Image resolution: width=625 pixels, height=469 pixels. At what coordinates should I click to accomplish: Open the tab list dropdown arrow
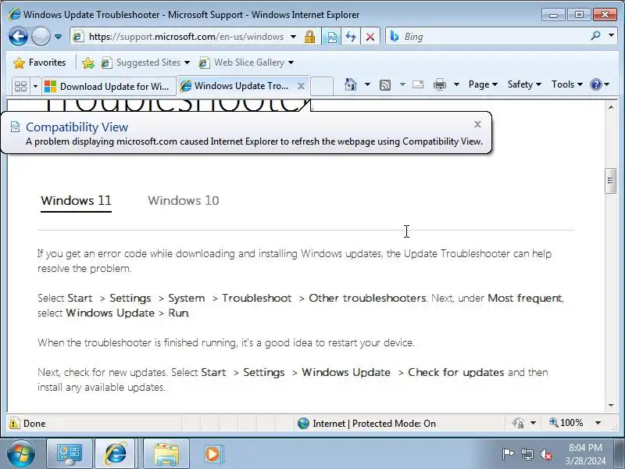(x=35, y=86)
